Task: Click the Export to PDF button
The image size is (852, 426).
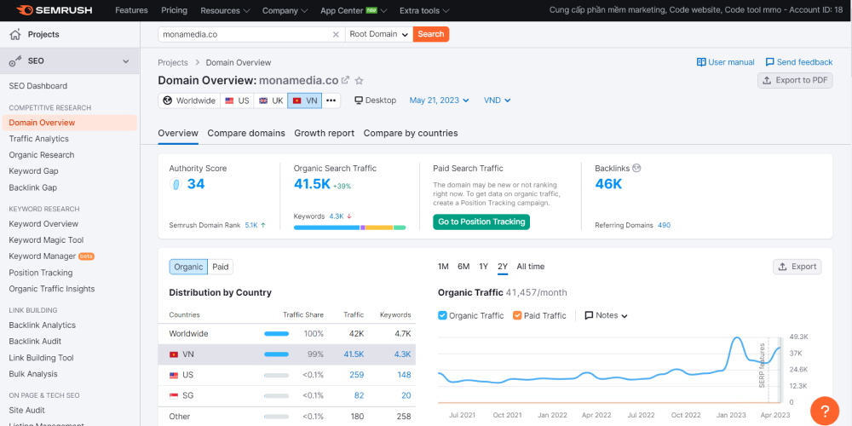Action: [795, 80]
